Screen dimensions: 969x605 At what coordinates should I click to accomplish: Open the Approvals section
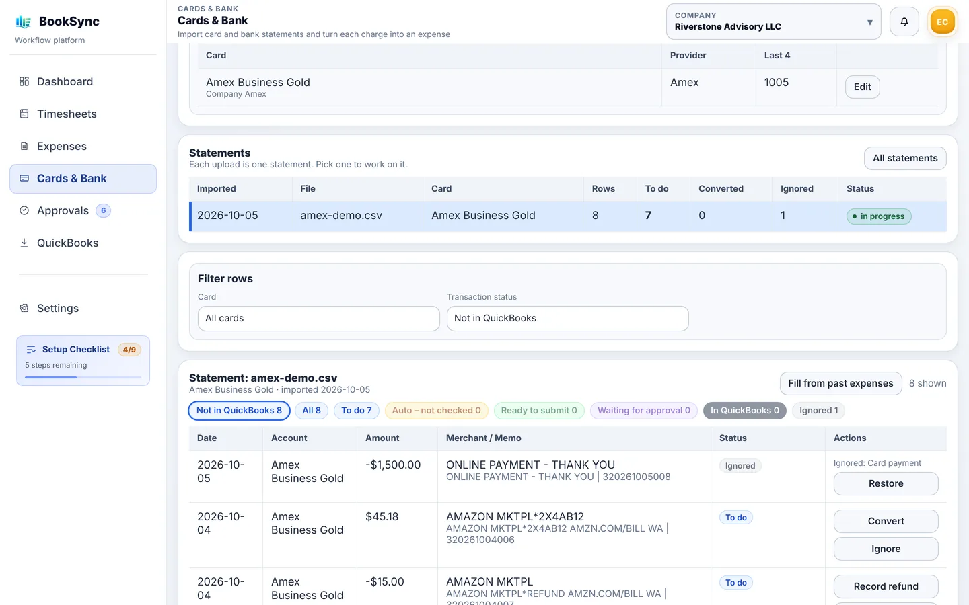pyautogui.click(x=83, y=210)
